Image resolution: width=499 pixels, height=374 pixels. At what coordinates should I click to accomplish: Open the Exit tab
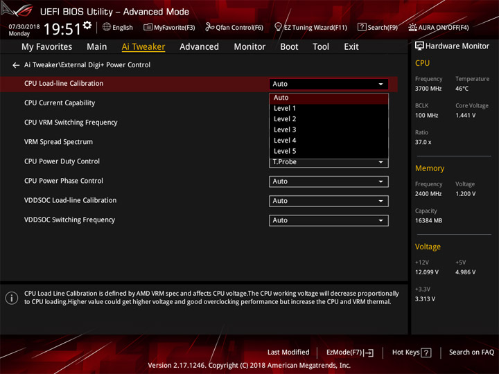351,47
